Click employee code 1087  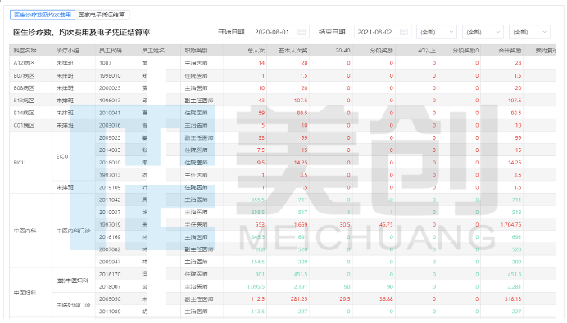105,63
